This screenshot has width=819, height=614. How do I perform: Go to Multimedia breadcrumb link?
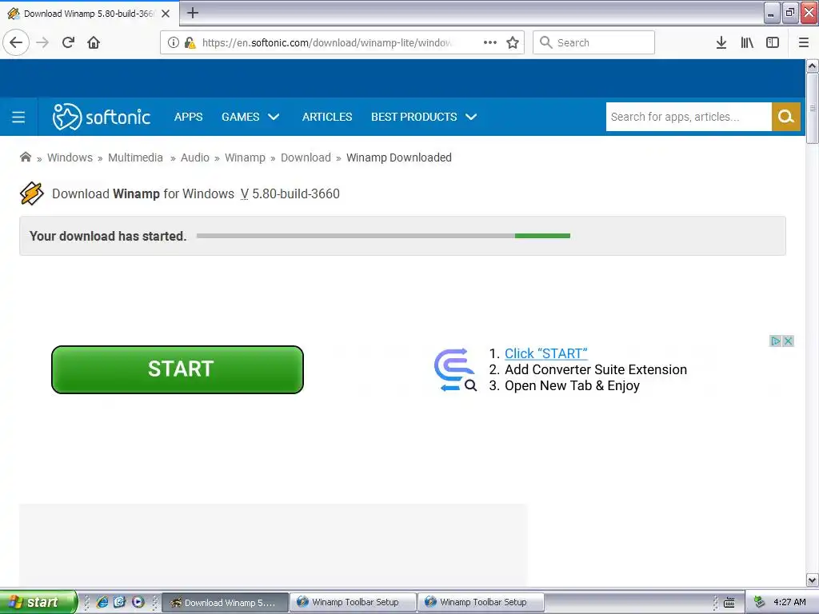pyautogui.click(x=135, y=157)
